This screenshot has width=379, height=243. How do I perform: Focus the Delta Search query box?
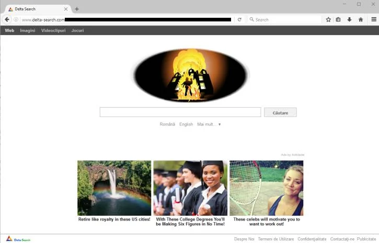[180, 112]
